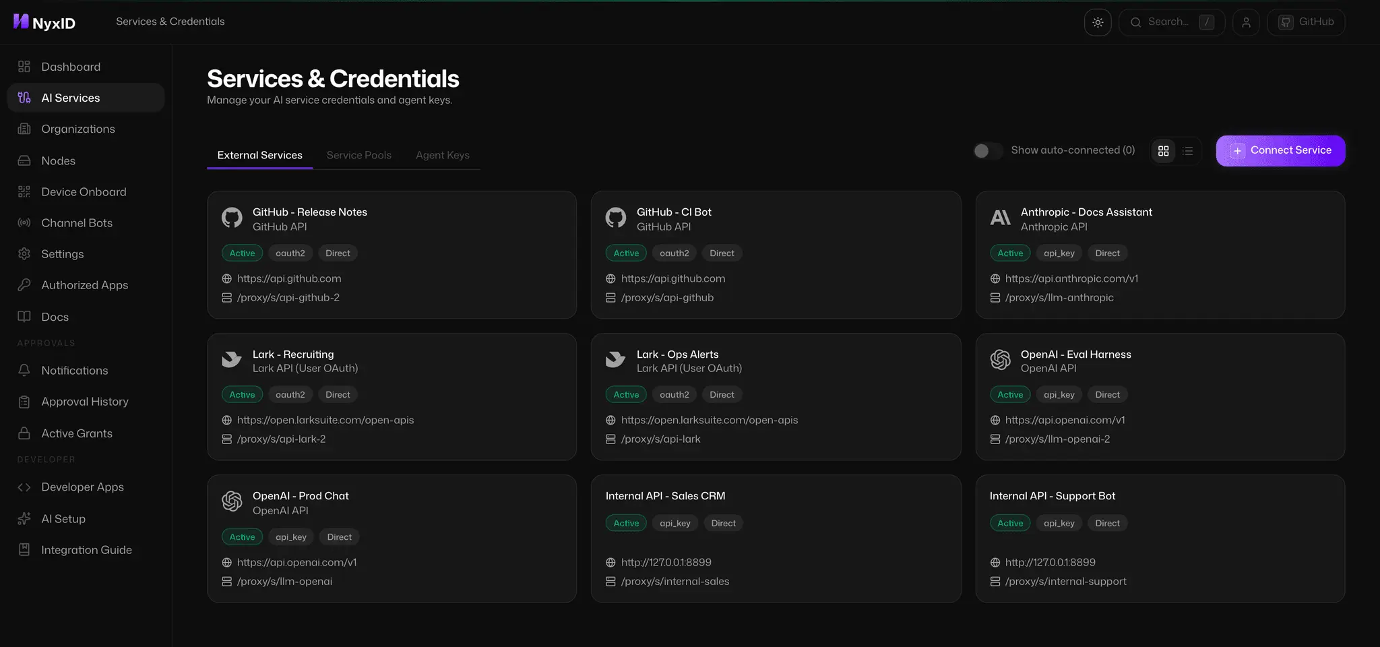Click the Connect Service button
Screen dimensions: 1380x647
(x=1280, y=151)
